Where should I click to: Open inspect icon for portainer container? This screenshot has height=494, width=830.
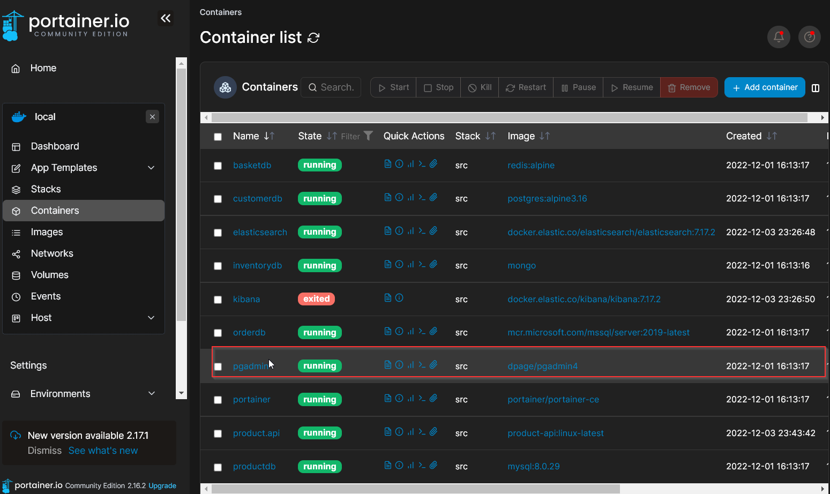pos(399,398)
